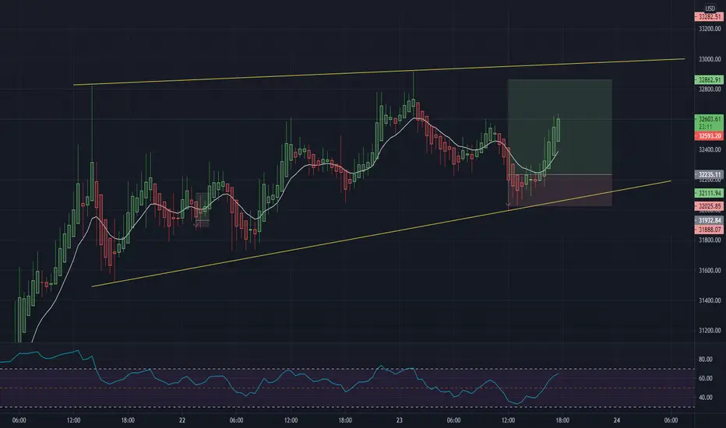Click the date label 23 on time axis

tap(399, 420)
